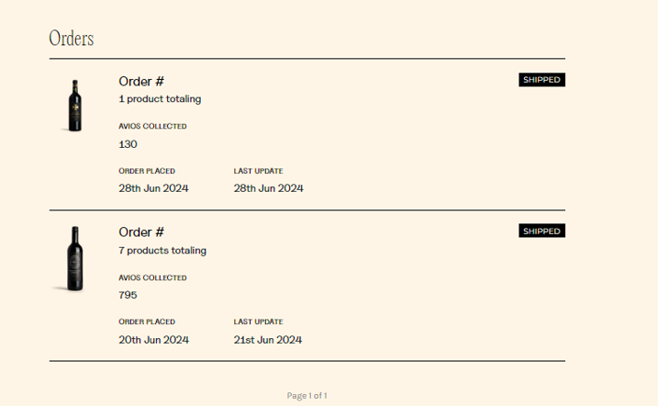Image resolution: width=658 pixels, height=406 pixels.
Task: Open the Order # title above "1 product totaling"
Action: [x=141, y=81]
